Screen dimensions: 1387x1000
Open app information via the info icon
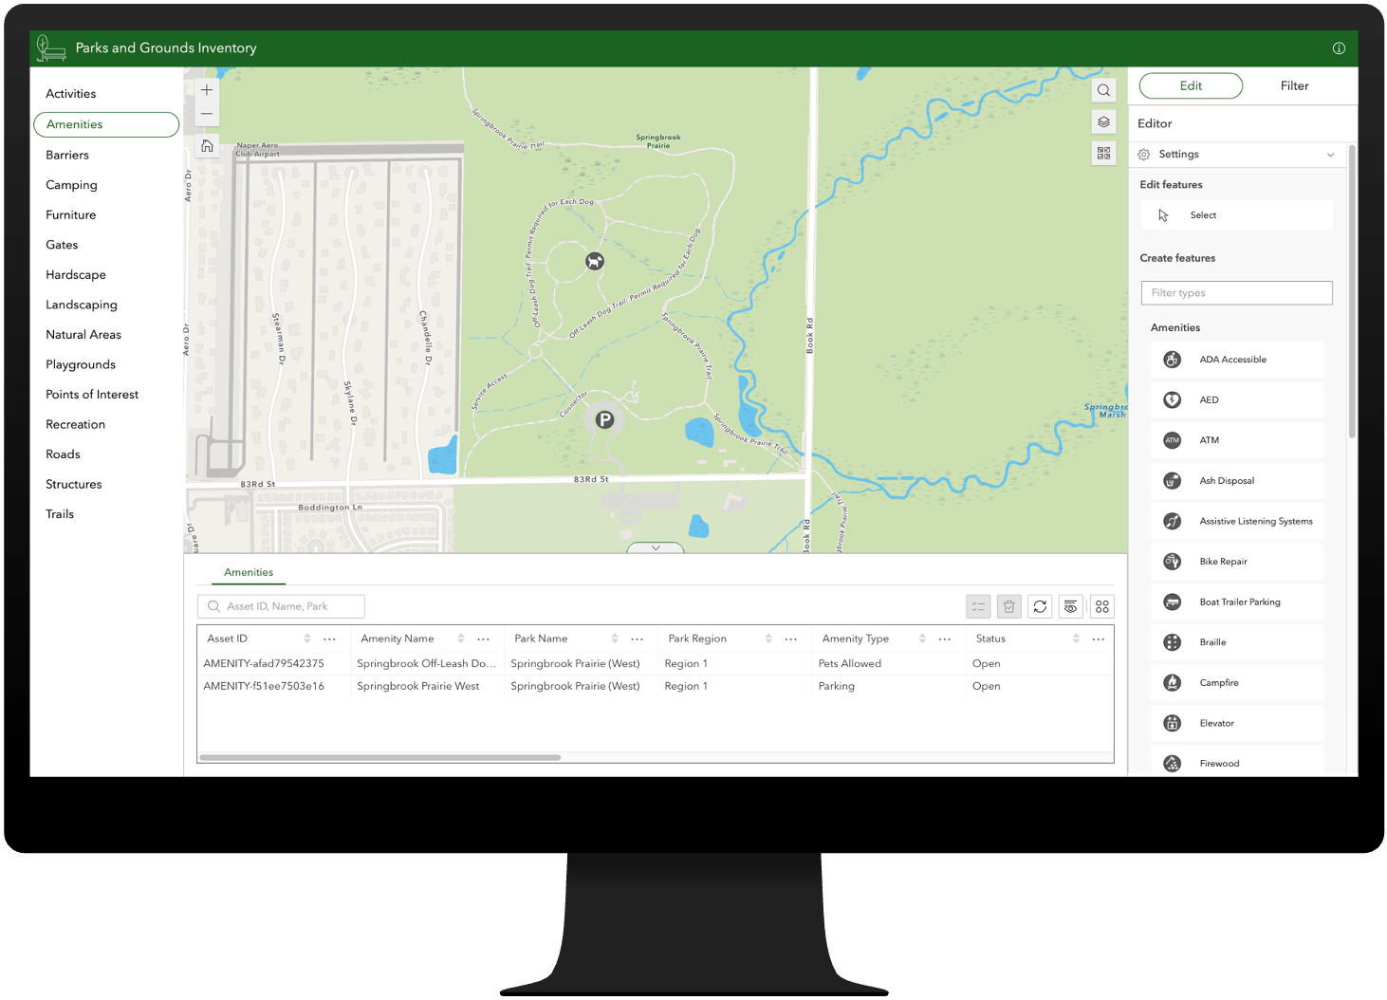1339,47
